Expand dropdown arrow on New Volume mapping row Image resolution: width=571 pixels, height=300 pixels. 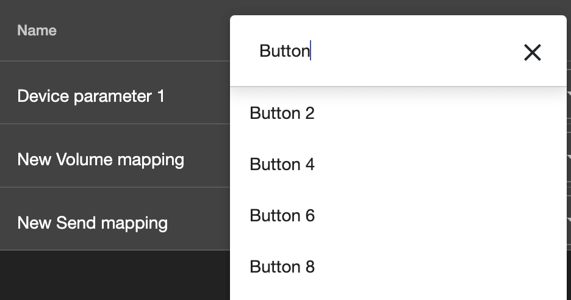tap(568, 158)
